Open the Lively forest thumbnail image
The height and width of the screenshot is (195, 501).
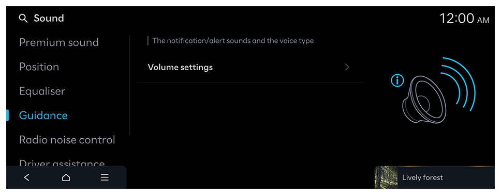click(x=386, y=177)
